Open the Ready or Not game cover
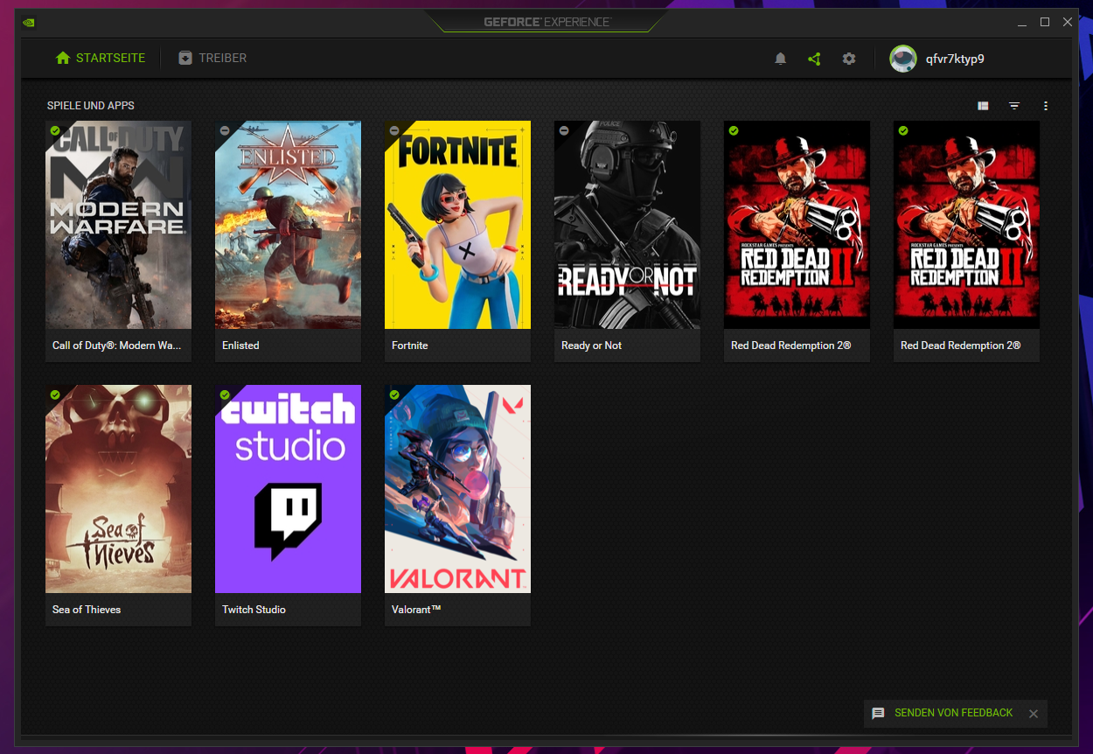The image size is (1093, 754). (627, 225)
